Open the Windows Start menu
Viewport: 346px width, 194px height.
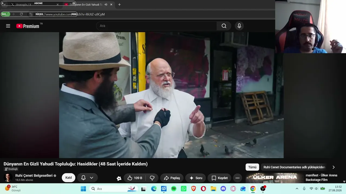coord(83,189)
